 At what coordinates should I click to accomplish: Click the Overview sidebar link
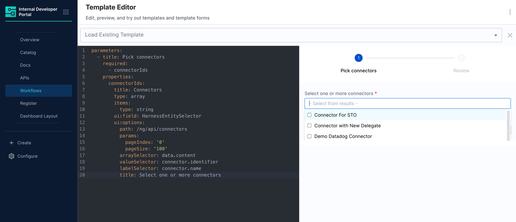tap(30, 40)
